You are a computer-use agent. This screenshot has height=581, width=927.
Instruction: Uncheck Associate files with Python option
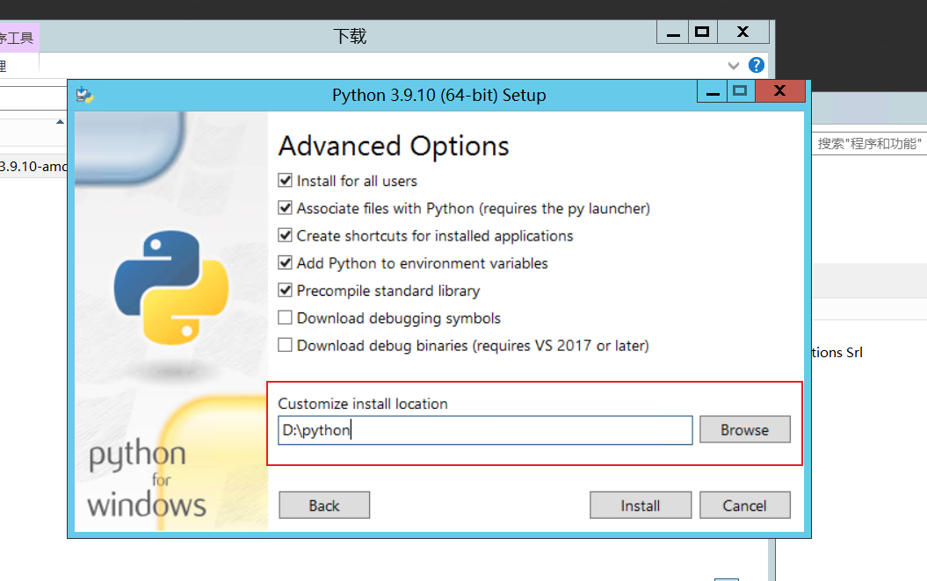(x=285, y=208)
